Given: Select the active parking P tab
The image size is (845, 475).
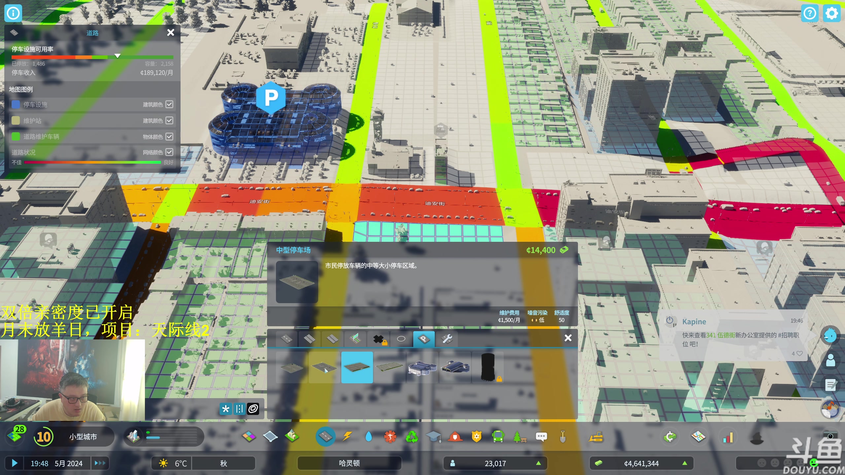Looking at the screenshot, I should (x=424, y=339).
